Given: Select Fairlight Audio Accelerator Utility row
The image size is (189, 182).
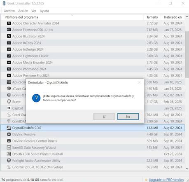Looking at the screenshot, I should (93, 161).
